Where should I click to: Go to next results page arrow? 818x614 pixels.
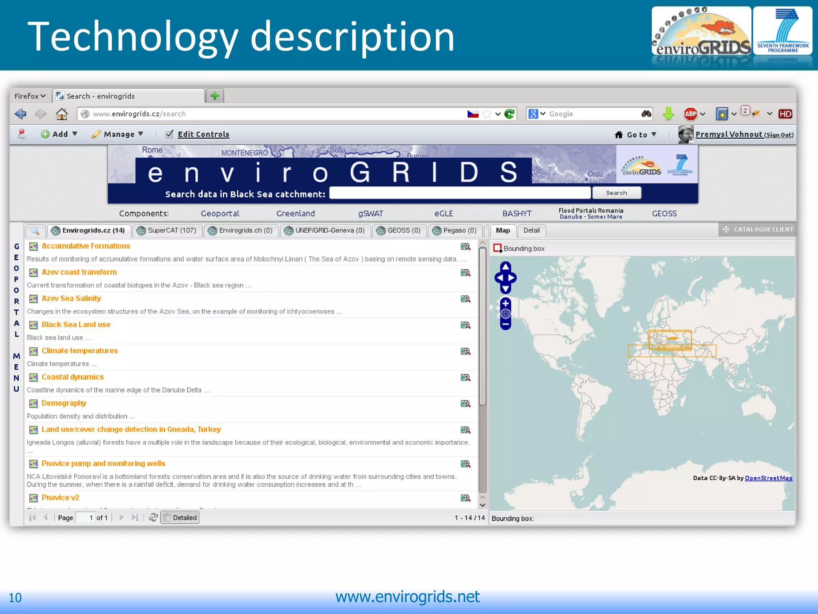[x=121, y=518]
